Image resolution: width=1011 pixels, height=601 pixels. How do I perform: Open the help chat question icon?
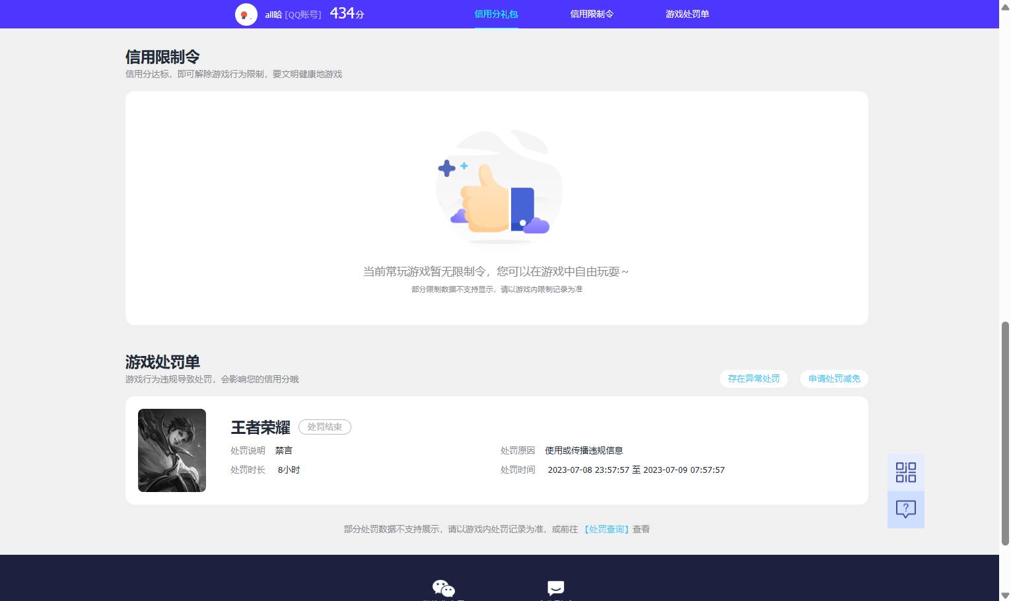[x=905, y=509]
